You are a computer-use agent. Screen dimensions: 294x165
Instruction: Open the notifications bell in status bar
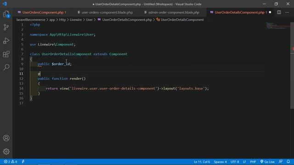pyautogui.click(x=288, y=161)
